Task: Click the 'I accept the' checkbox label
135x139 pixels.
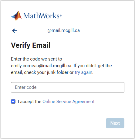Action: coord(29,102)
